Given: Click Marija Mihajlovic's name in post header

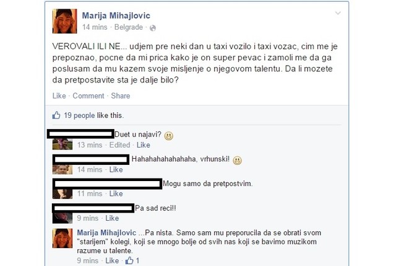Looking at the screenshot, I should 116,16.
